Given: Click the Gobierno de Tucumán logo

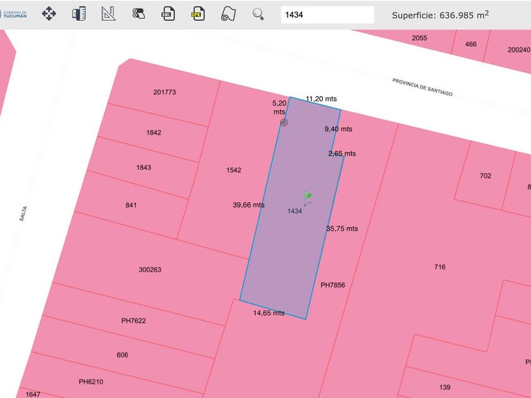Looking at the screenshot, I should (x=13, y=14).
